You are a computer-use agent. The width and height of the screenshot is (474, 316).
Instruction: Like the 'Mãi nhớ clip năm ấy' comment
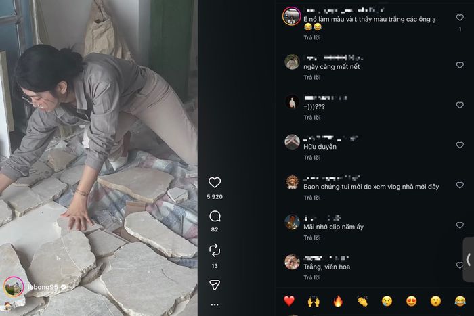tap(460, 225)
